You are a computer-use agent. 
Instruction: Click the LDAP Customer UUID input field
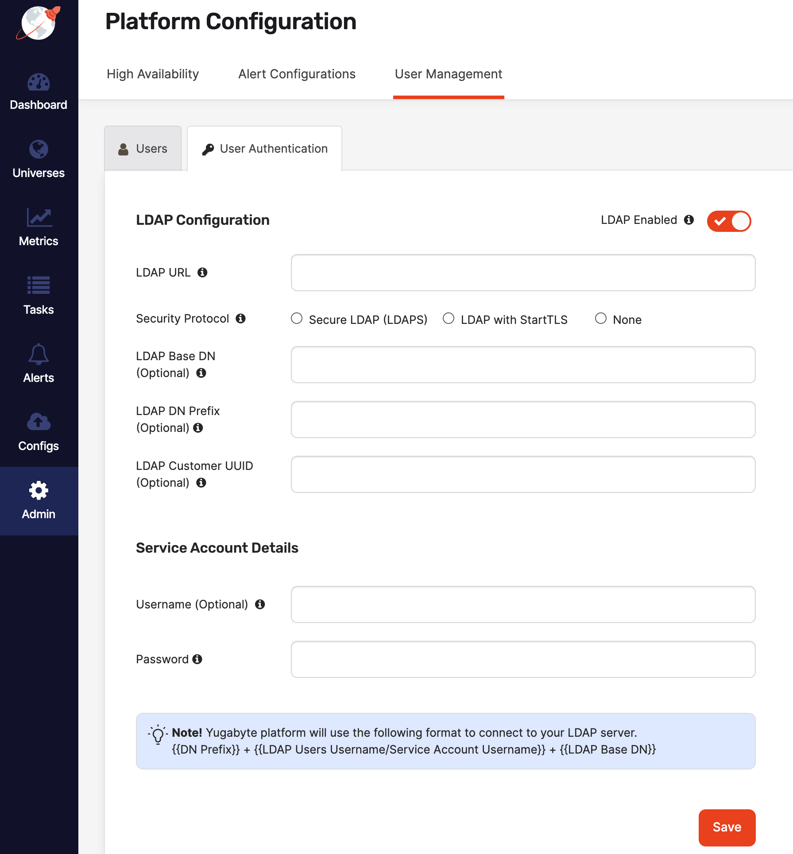click(523, 474)
